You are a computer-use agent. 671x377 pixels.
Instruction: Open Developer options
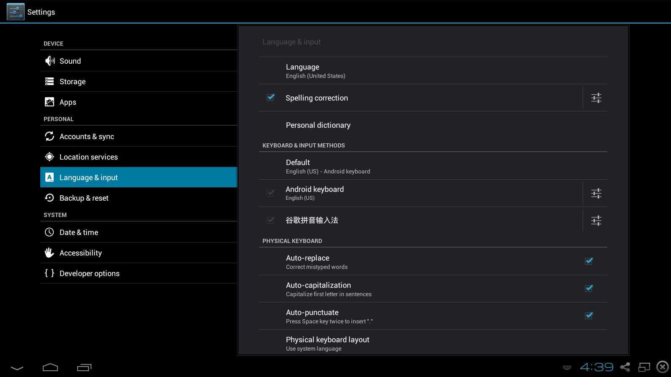point(139,273)
